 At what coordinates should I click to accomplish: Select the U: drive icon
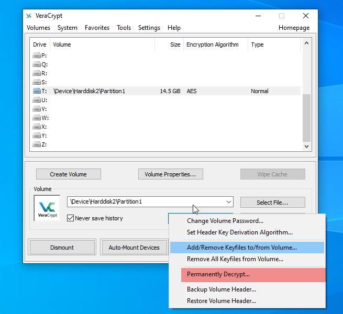(37, 100)
